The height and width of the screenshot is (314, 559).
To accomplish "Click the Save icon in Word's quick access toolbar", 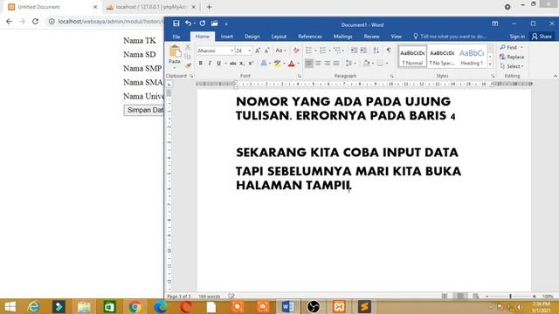I will pos(176,24).
